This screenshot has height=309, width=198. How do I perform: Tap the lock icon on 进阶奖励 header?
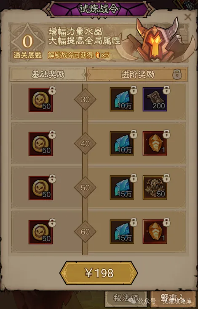(177, 74)
